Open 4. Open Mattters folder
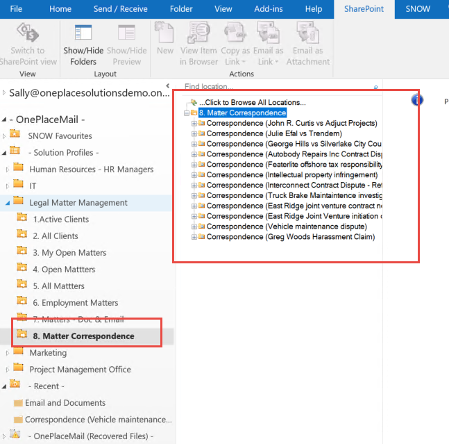The width and height of the screenshot is (449, 444). 64,270
